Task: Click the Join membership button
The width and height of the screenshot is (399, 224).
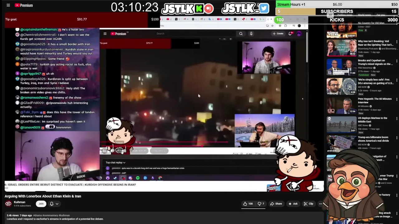Action: coord(41,204)
